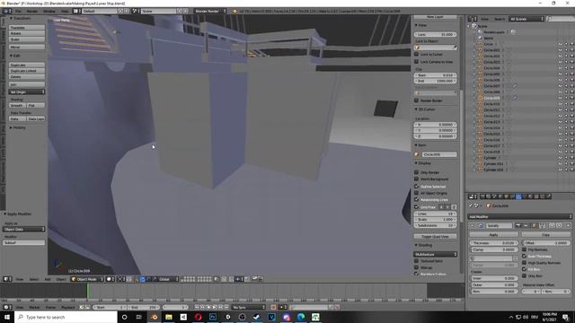Jump to the timeline start frame
Image resolution: width=575 pixels, height=323 pixels.
click(197, 307)
